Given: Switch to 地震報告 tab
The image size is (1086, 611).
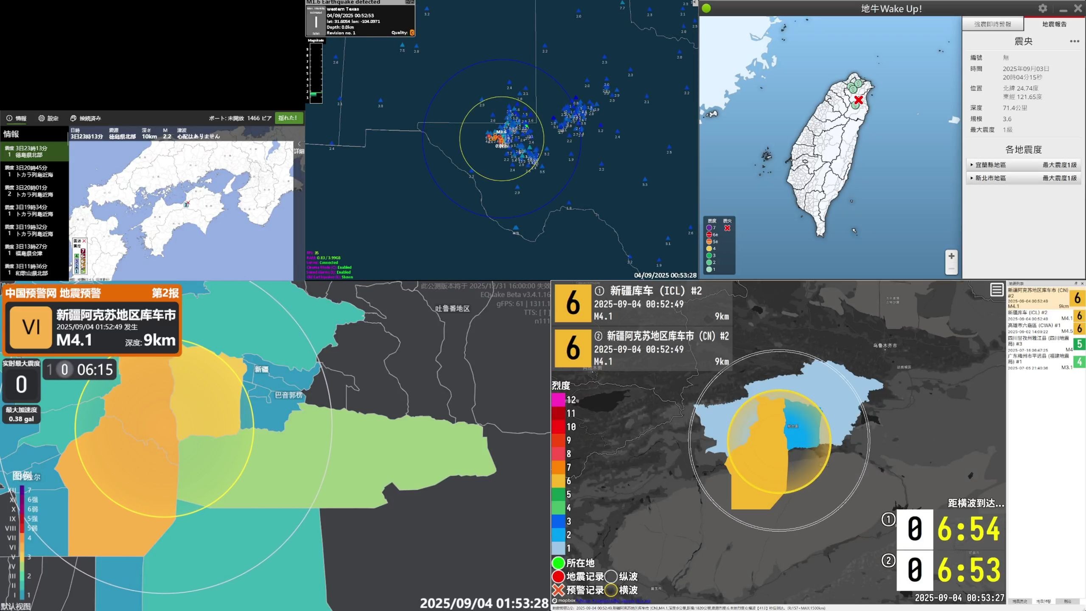Looking at the screenshot, I should coord(1054,24).
